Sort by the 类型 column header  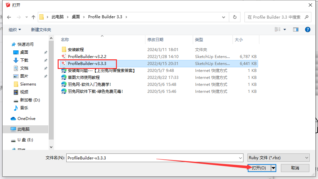tap(199, 40)
